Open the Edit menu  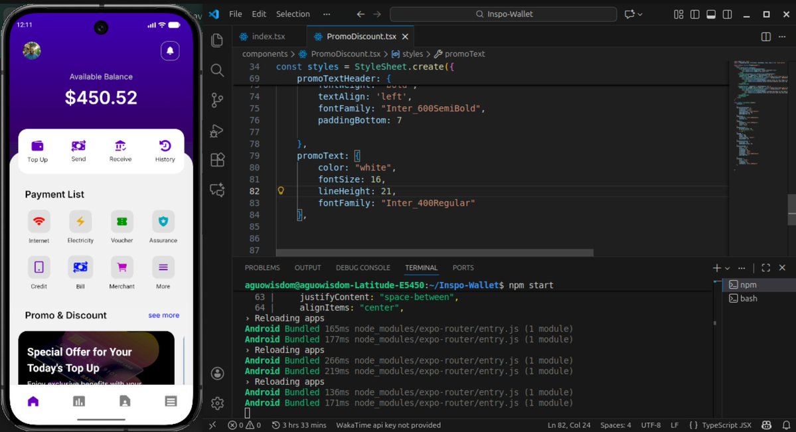259,14
